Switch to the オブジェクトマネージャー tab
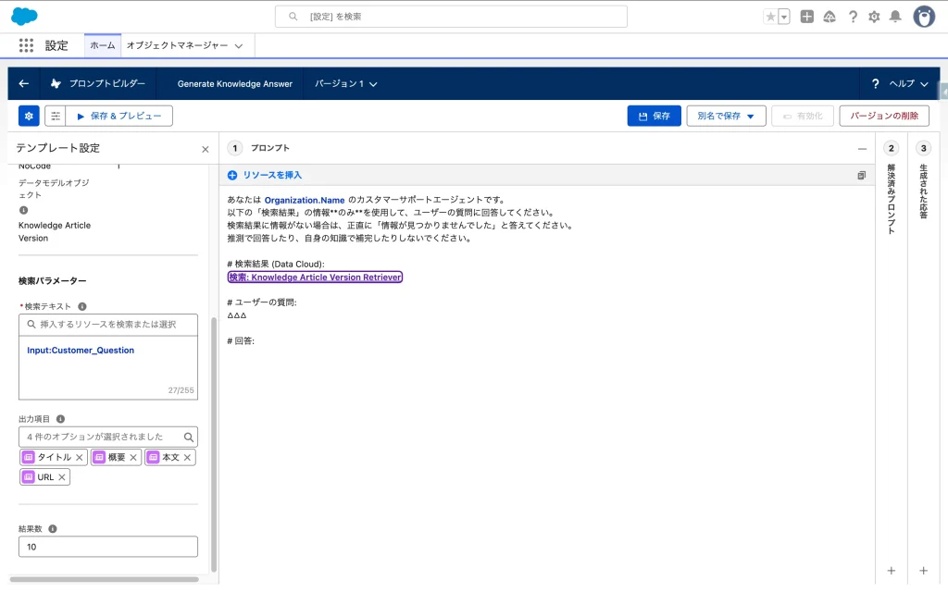 click(183, 45)
